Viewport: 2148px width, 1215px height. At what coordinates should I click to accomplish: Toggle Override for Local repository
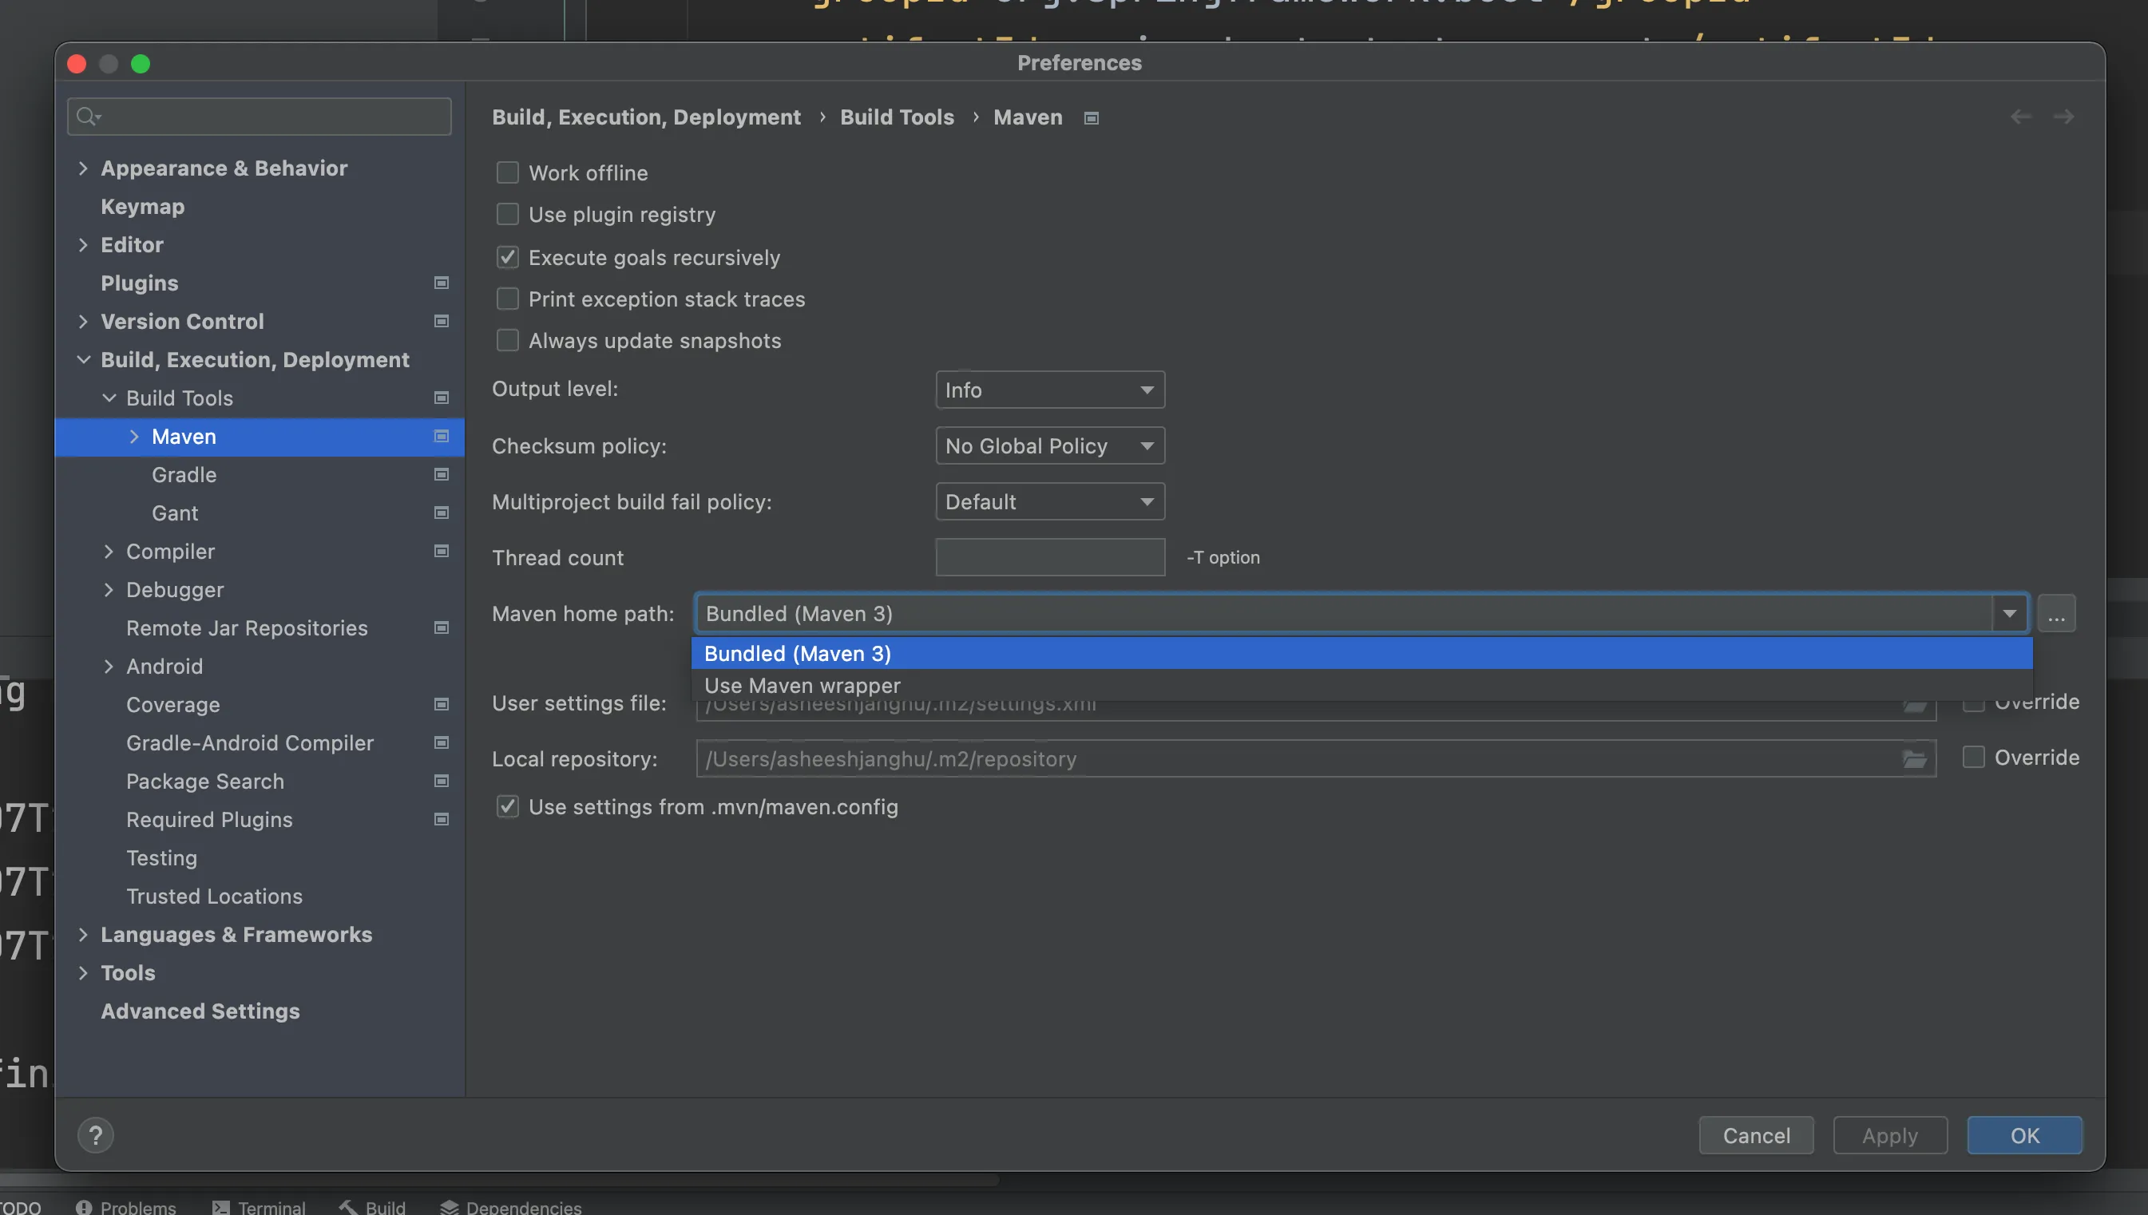pos(1974,758)
